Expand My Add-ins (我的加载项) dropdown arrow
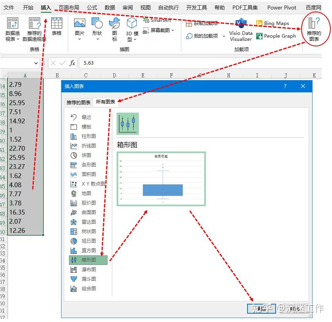Screen dimensions: 332x322 click(x=224, y=36)
